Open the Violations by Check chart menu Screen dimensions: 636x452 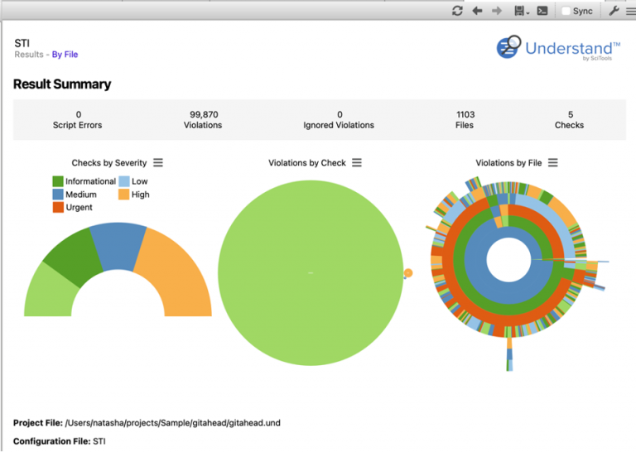click(x=357, y=163)
